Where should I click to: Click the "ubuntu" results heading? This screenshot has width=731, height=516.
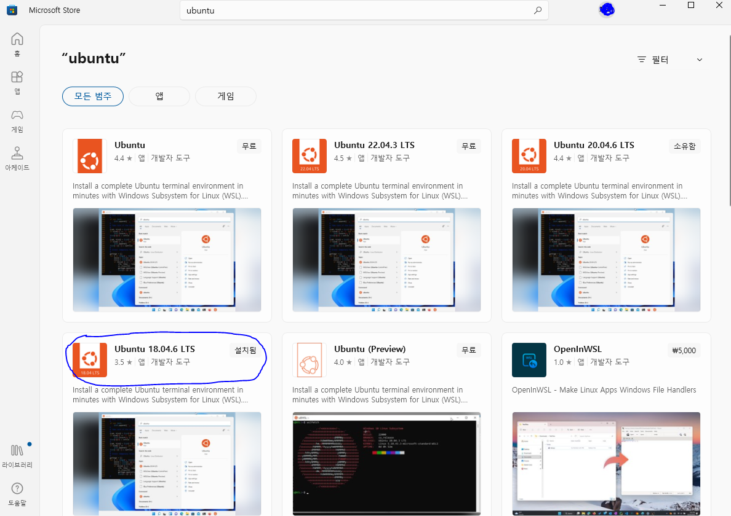pyautogui.click(x=94, y=58)
